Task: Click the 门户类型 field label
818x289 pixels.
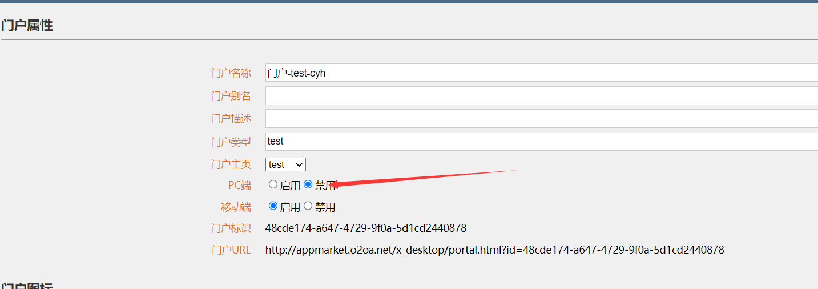Action: [x=231, y=142]
